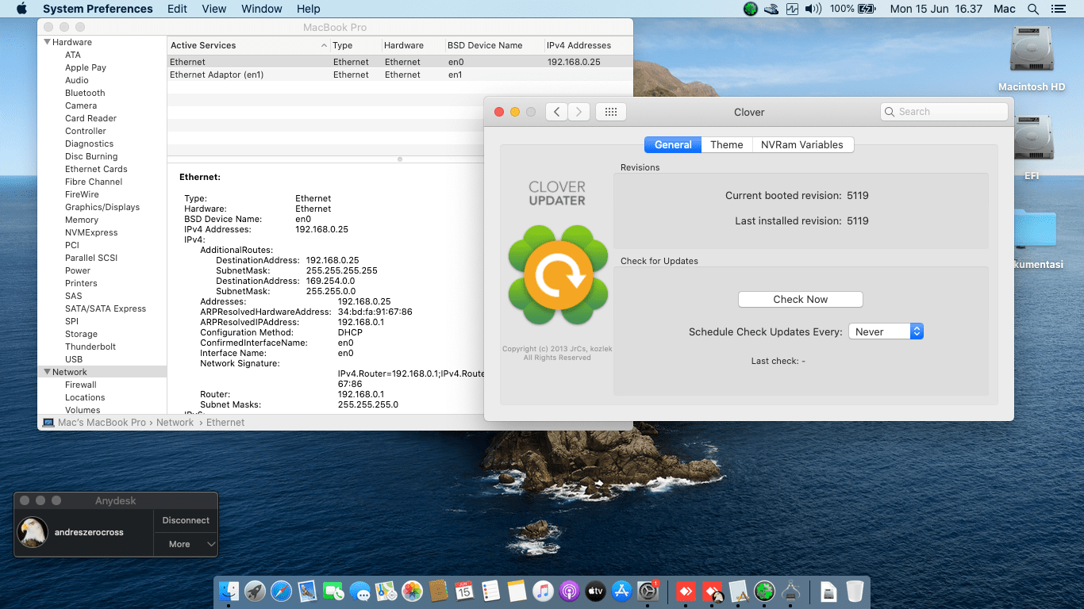The height and width of the screenshot is (609, 1084).
Task: Select Bluetooth in the Hardware sidebar
Action: [85, 93]
